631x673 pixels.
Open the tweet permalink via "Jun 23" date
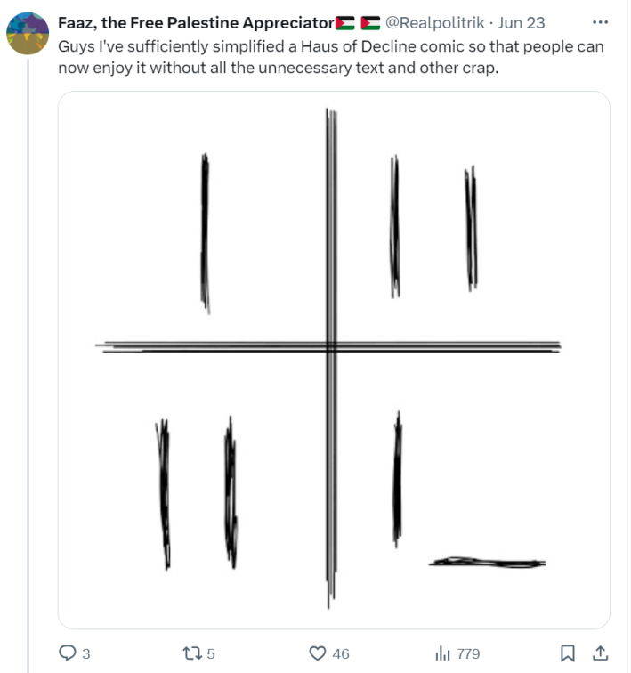(522, 23)
